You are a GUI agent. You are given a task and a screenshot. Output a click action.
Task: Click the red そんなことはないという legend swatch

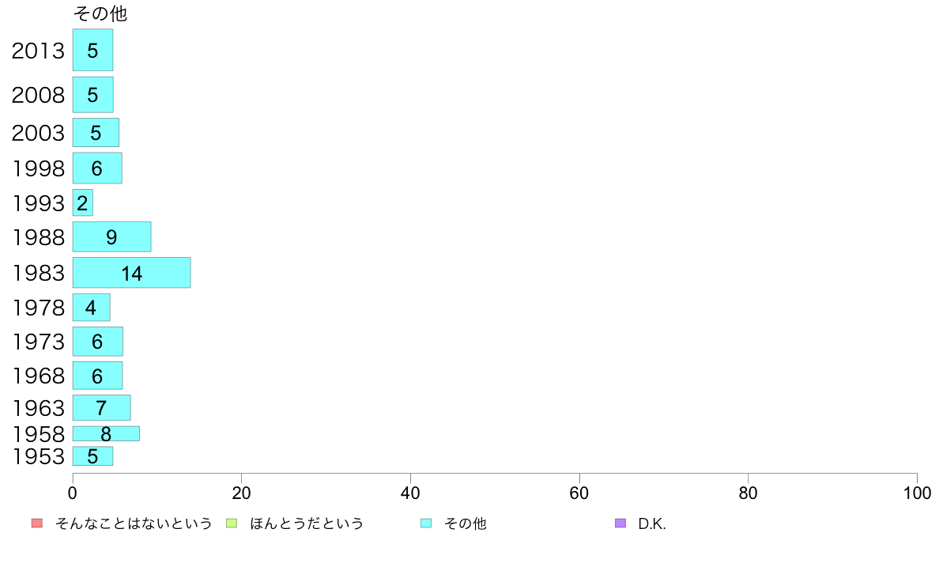click(37, 523)
